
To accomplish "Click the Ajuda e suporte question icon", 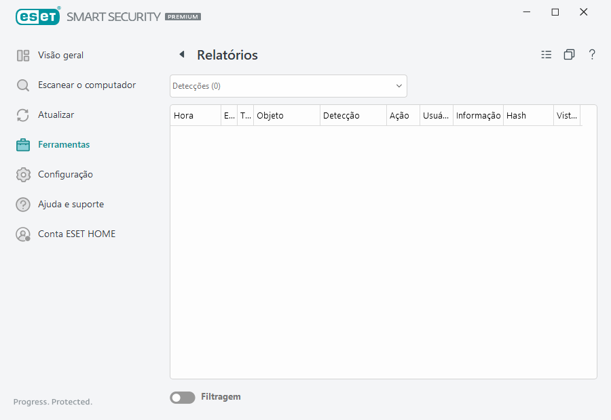I will coord(22,204).
